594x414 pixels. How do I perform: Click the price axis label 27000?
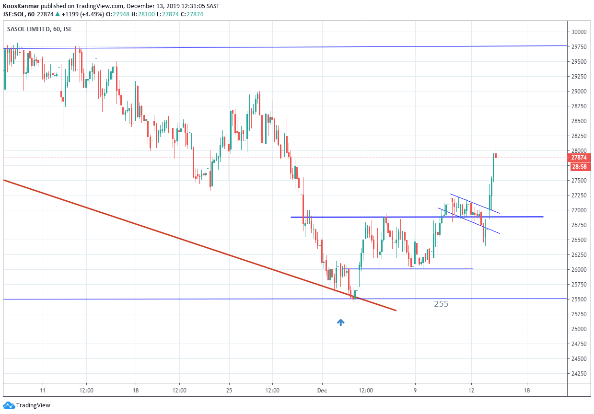coord(579,210)
